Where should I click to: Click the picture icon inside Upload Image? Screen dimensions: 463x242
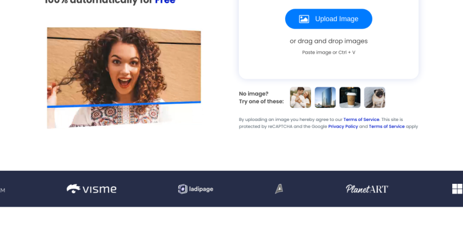(304, 19)
